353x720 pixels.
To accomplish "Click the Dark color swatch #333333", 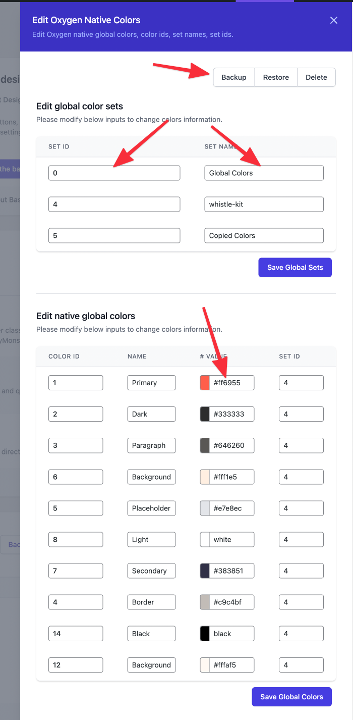I will [x=204, y=414].
